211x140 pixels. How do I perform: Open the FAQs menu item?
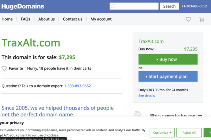coord(25,19)
